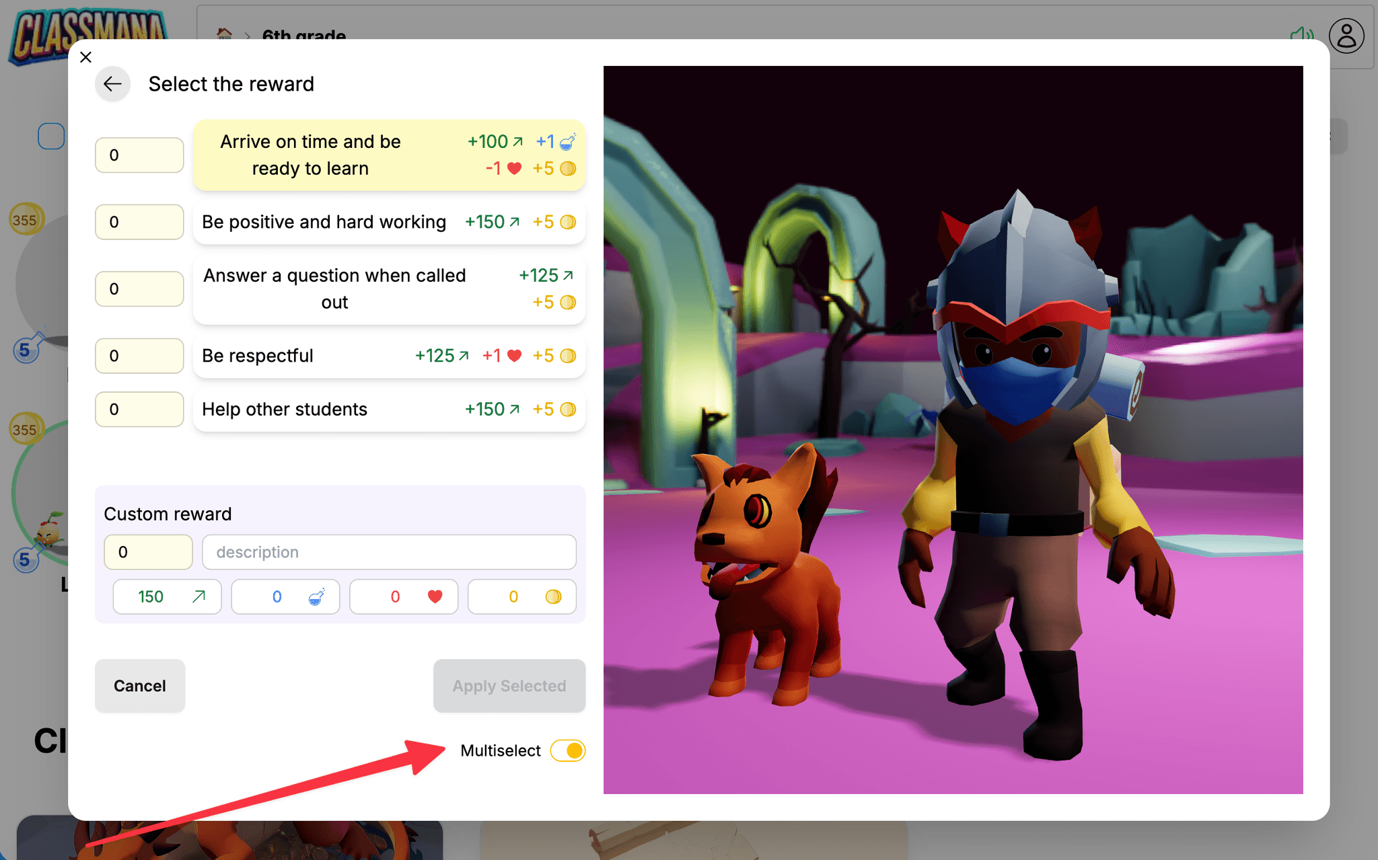Disable the Multiselect toggle
This screenshot has width=1378, height=860.
point(569,750)
